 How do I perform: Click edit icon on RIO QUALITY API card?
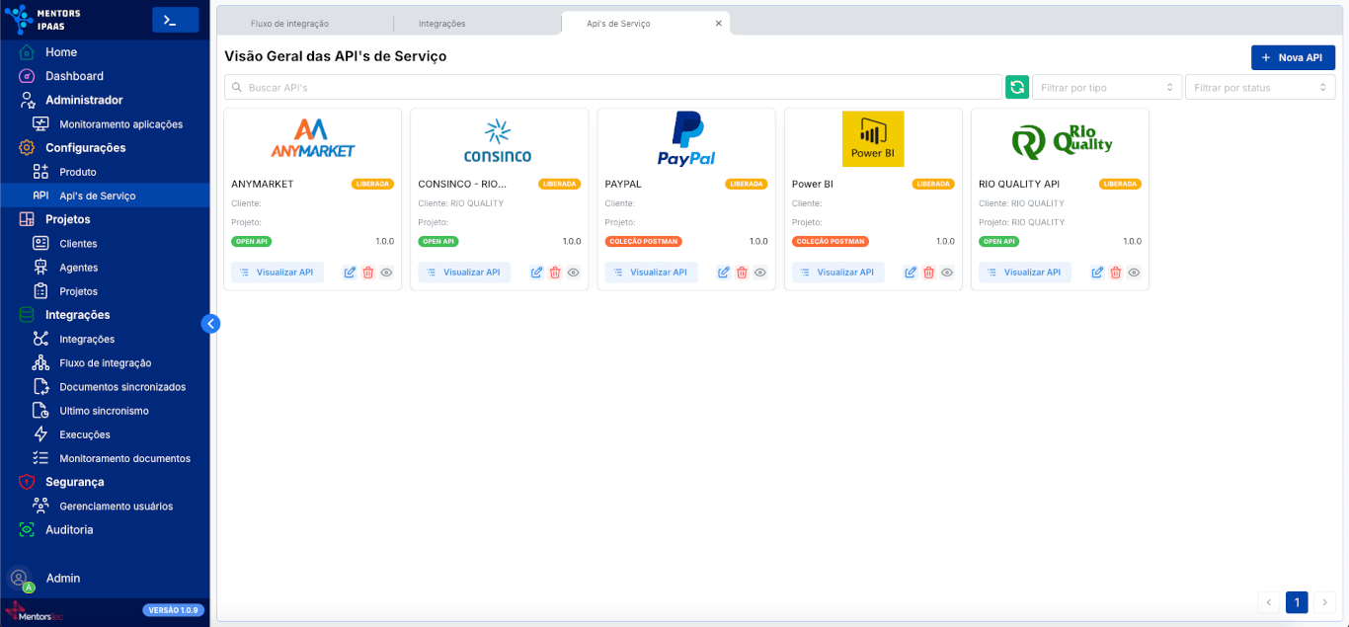(1097, 273)
